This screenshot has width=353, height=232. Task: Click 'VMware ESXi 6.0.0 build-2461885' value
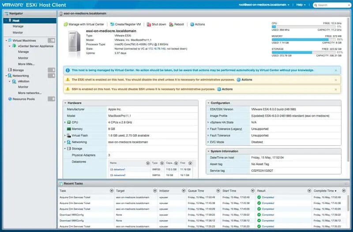[274, 109]
